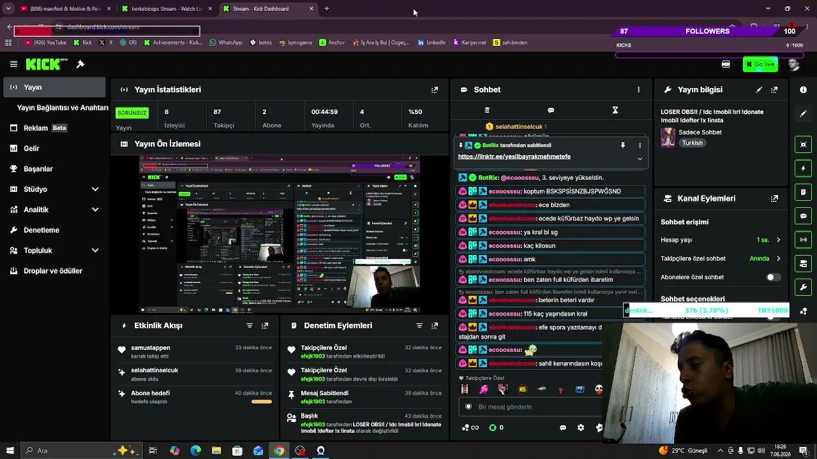
Task: Open Hesap yaşı setting chevron
Action: (778, 240)
